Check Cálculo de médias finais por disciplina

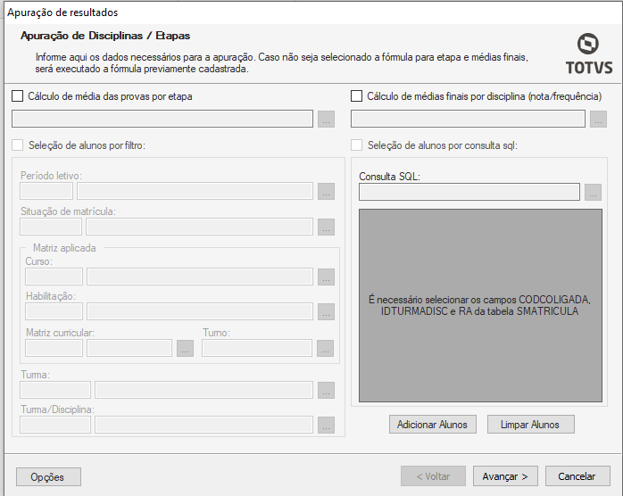coord(357,96)
